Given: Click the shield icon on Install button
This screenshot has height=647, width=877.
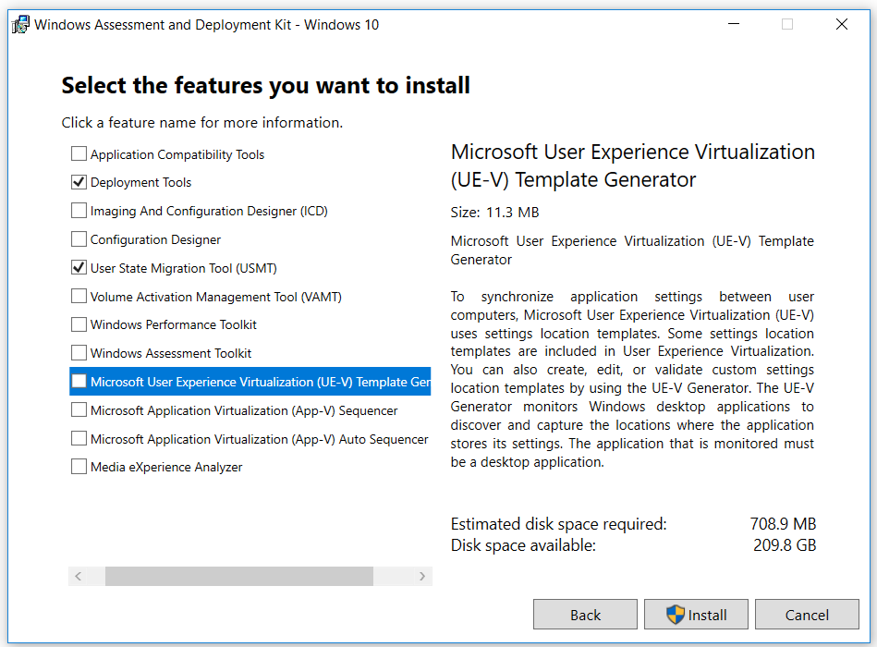Looking at the screenshot, I should point(676,615).
